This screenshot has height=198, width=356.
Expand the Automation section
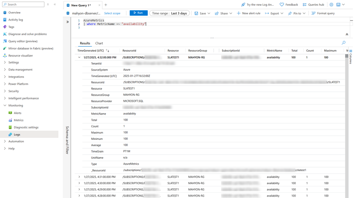5,142
